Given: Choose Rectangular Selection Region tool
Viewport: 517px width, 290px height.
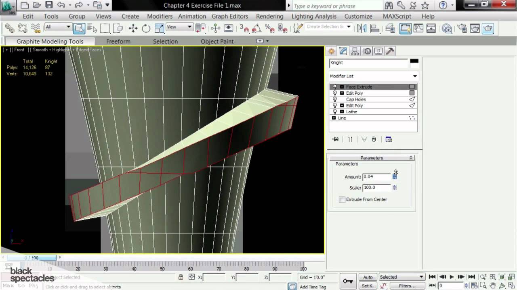Looking at the screenshot, I should pyautogui.click(x=105, y=28).
